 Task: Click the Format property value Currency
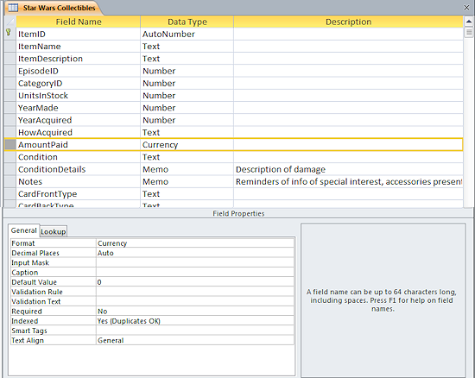[195, 243]
